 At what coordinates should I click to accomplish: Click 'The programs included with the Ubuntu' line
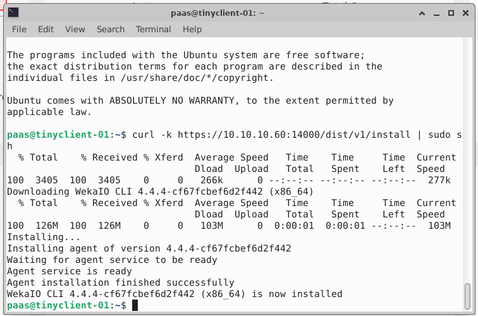pos(186,55)
